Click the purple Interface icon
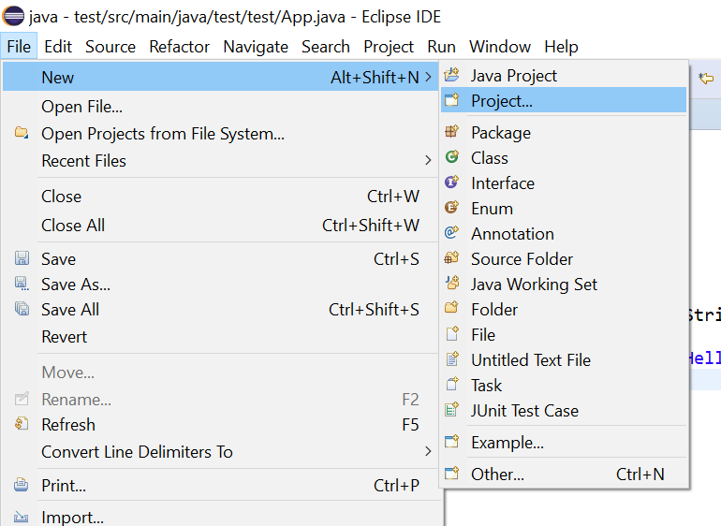The width and height of the screenshot is (721, 526). [451, 183]
